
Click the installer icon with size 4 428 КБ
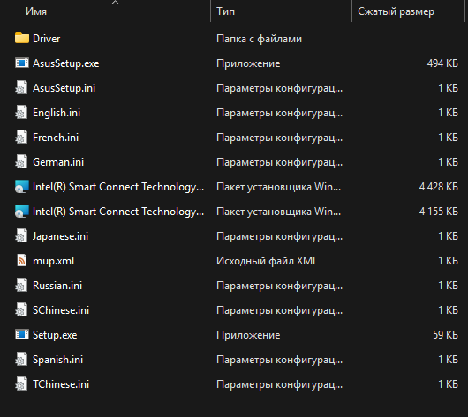pos(22,187)
